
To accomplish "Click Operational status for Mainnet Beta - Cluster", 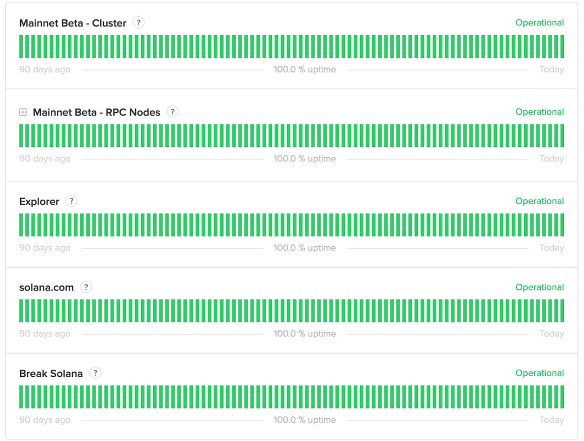I will (x=540, y=23).
